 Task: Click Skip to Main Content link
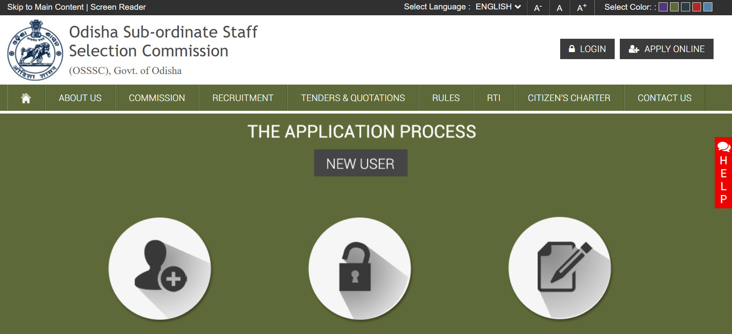point(46,7)
